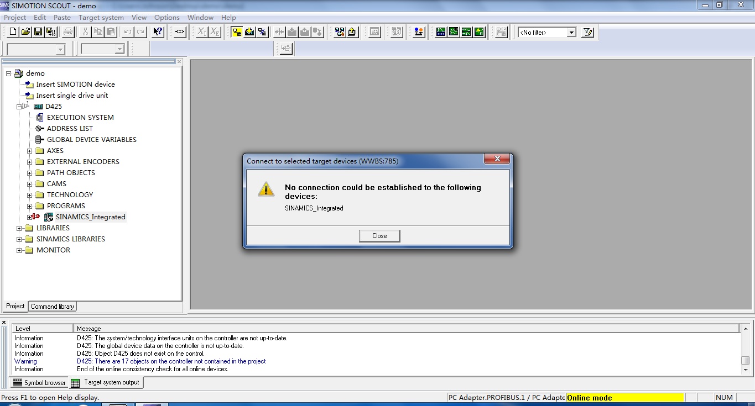Expand the CAMS folder

pos(30,184)
